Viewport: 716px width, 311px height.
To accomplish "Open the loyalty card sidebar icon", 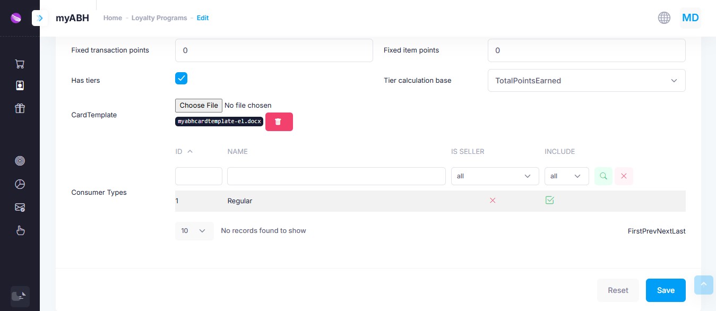I will click(20, 85).
